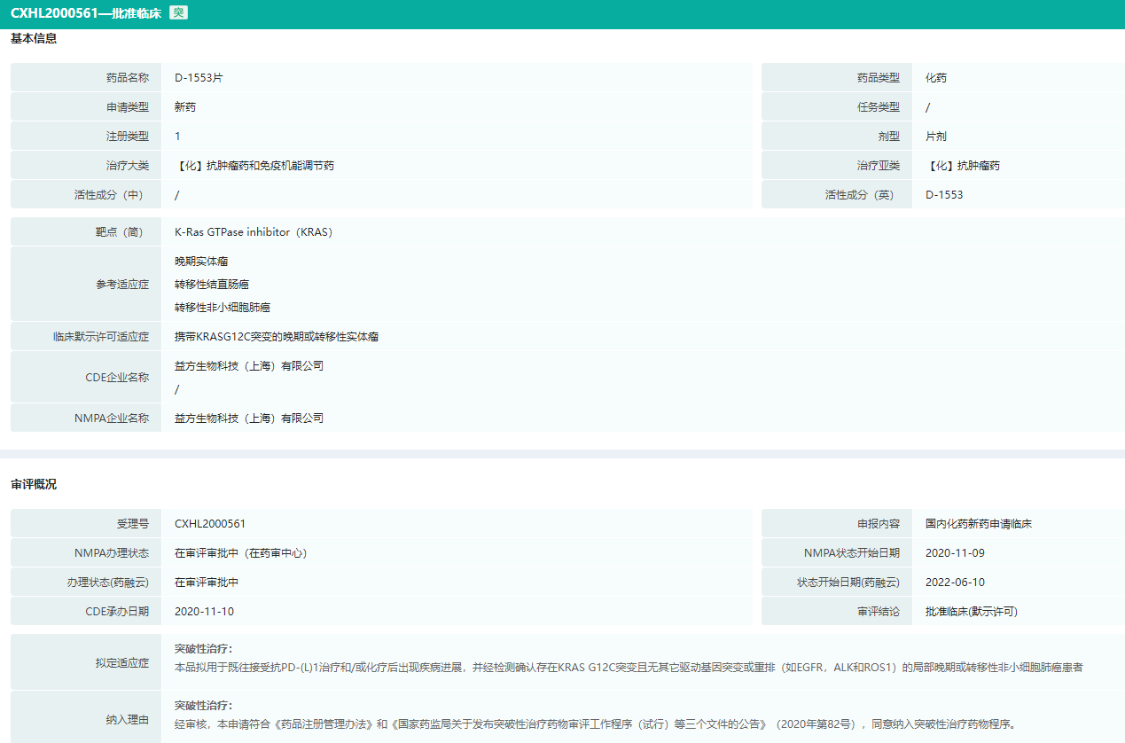Image resolution: width=1125 pixels, height=743 pixels.
Task: Click the company name in CDE企业名称 row
Action: coord(249,366)
